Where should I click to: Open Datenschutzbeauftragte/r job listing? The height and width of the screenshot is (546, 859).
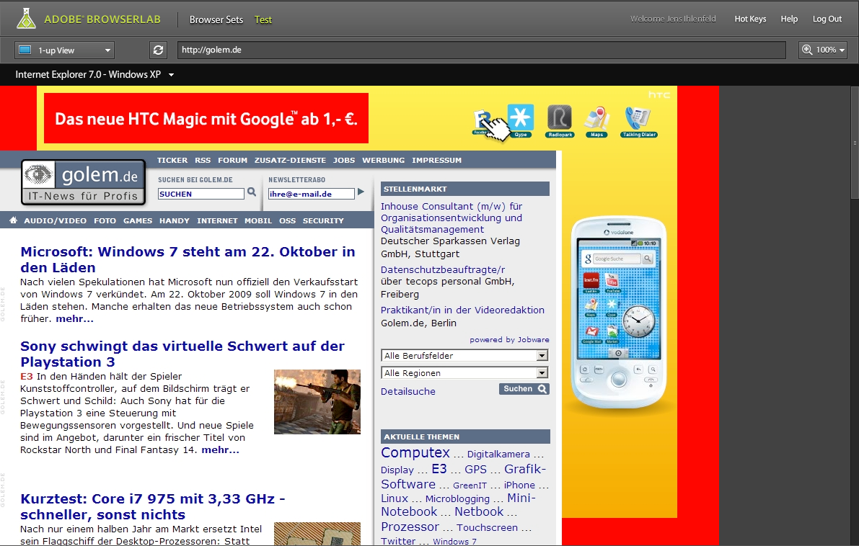(443, 269)
